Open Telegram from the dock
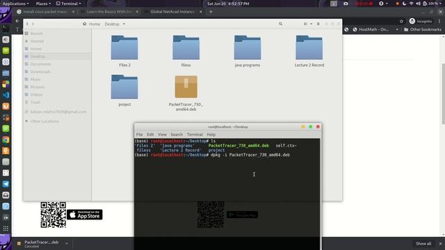Viewport: 445px width, 250px height. click(x=6, y=184)
